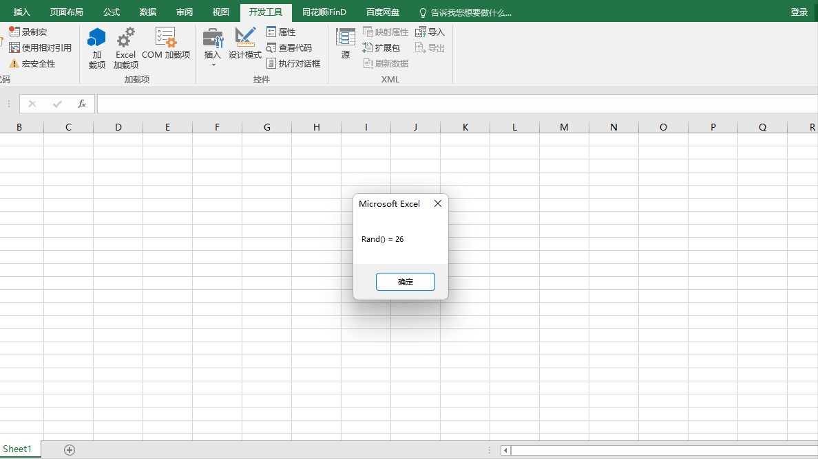Screen dimensions: 818x459
Task: Click Refresh Data (刷新数据)
Action: click(386, 63)
